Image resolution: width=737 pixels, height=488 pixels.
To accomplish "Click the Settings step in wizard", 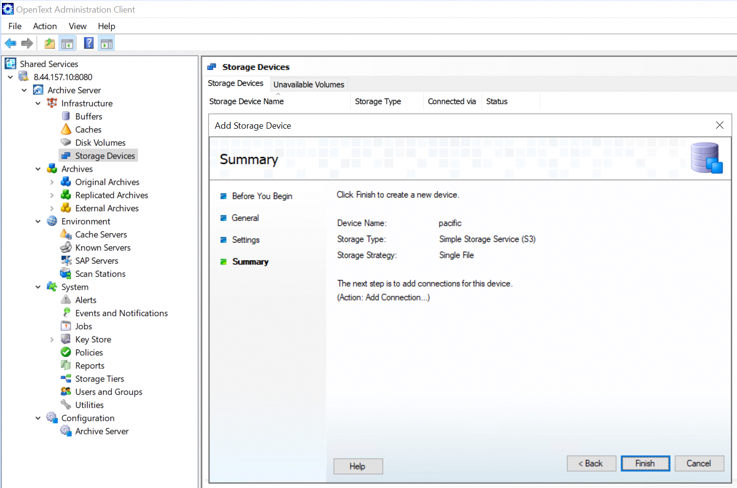I will tap(246, 240).
